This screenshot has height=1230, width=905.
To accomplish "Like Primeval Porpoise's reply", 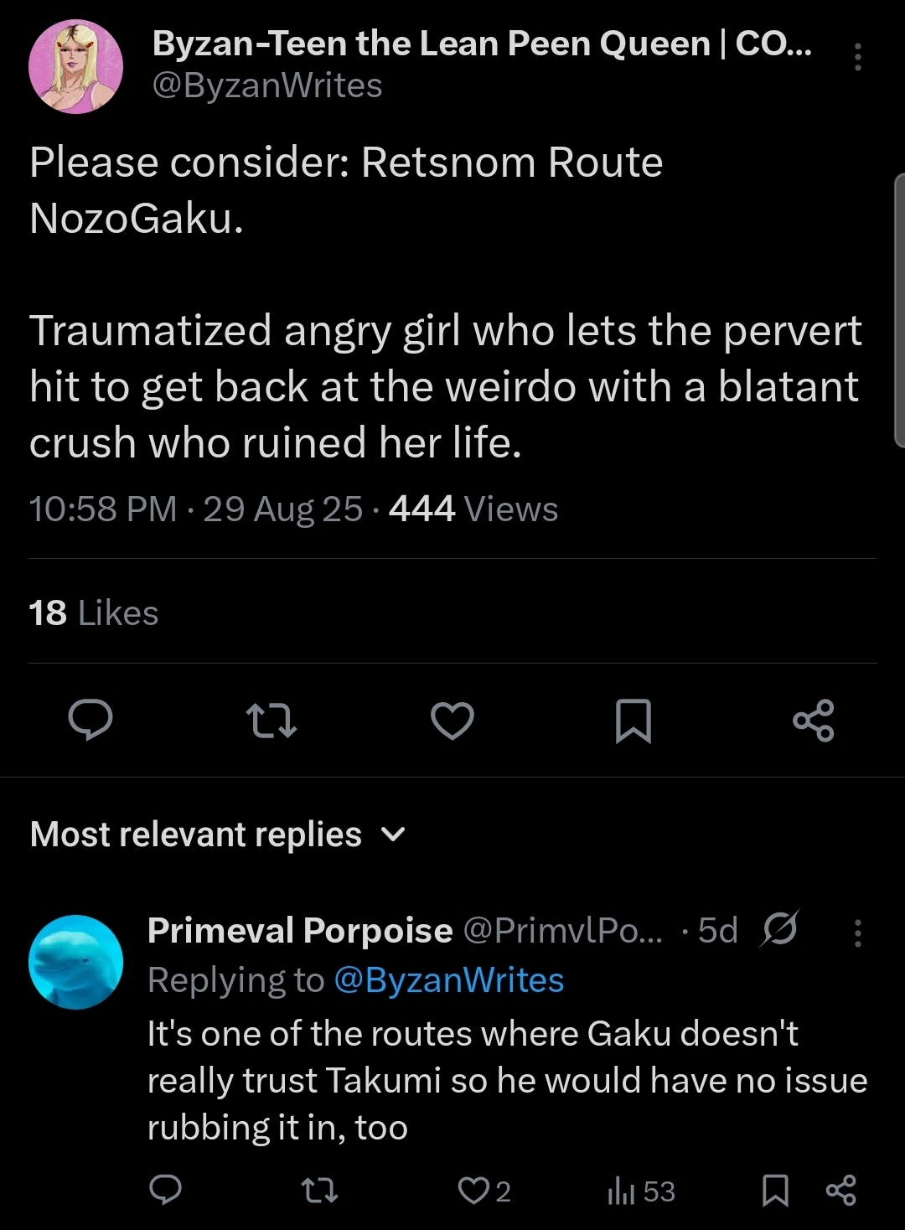I will (x=473, y=1191).
